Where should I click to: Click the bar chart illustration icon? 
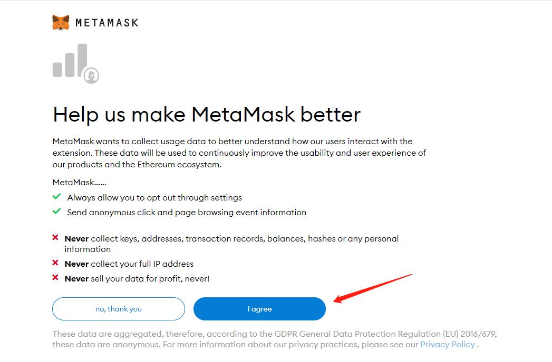click(67, 61)
